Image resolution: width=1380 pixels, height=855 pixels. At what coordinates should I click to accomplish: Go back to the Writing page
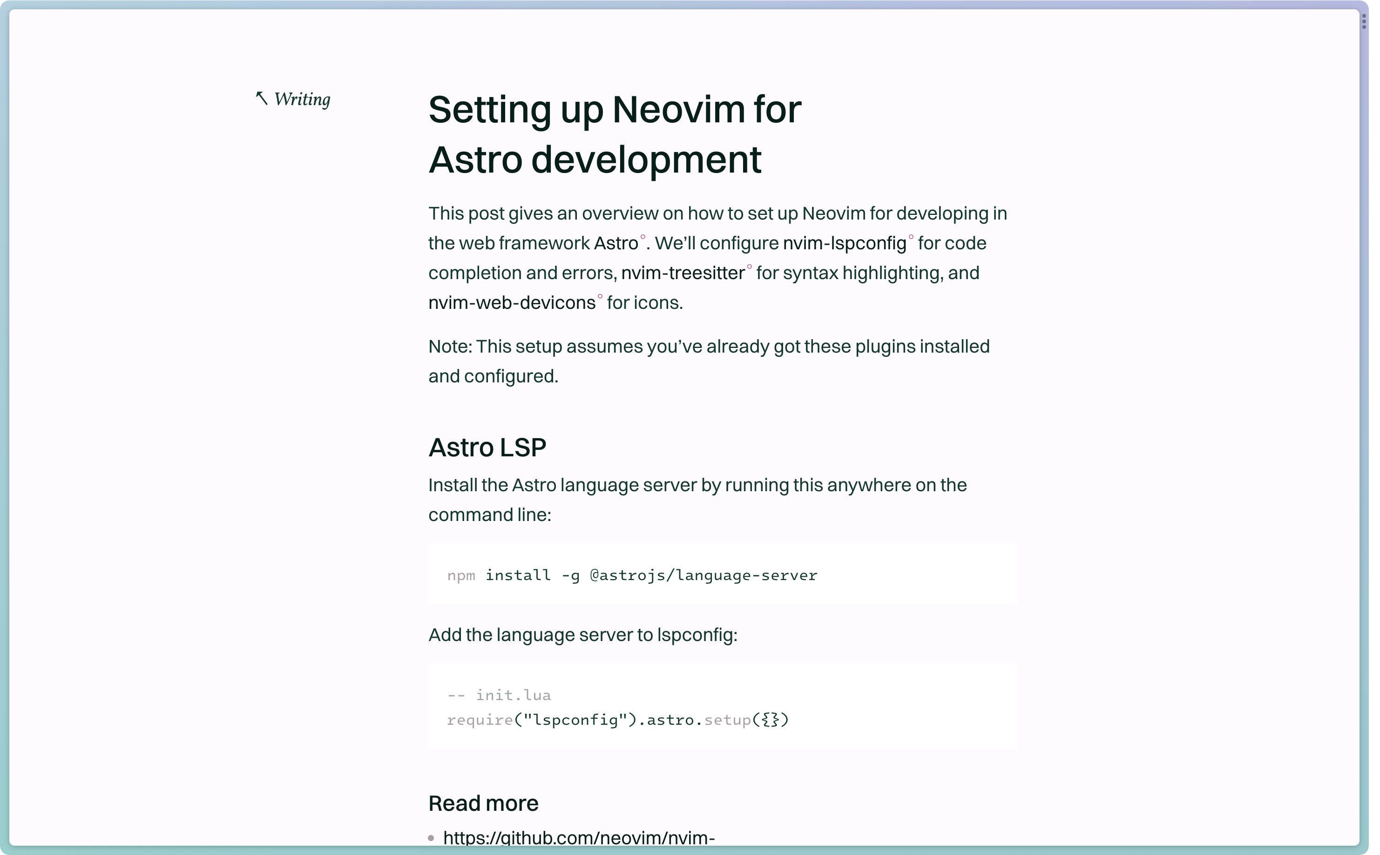tap(302, 99)
